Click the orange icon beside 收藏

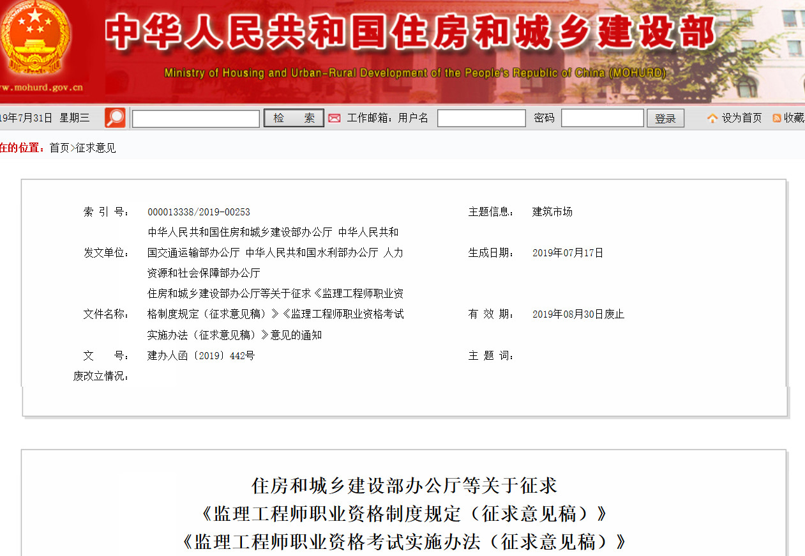pyautogui.click(x=777, y=118)
